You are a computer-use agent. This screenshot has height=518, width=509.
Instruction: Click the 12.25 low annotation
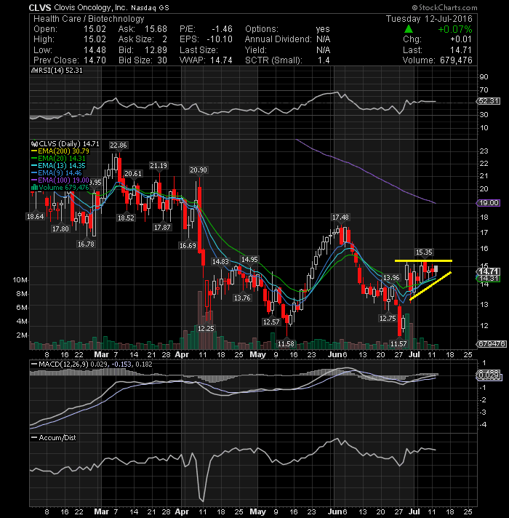click(x=206, y=328)
